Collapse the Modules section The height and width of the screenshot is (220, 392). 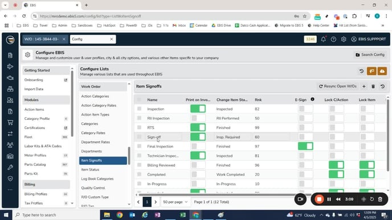(46, 100)
